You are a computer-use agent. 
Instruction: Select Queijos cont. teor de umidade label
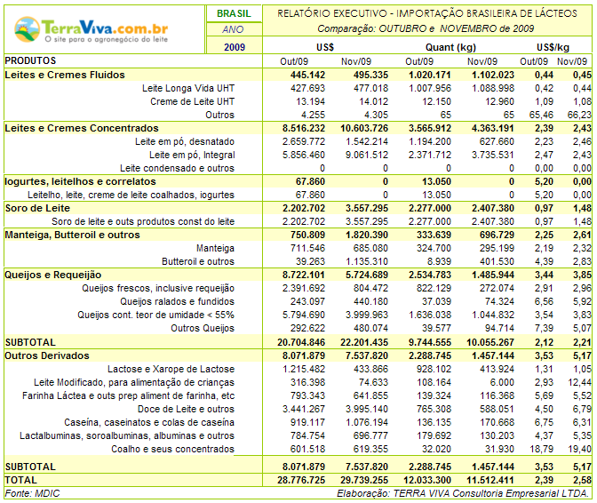[155, 315]
